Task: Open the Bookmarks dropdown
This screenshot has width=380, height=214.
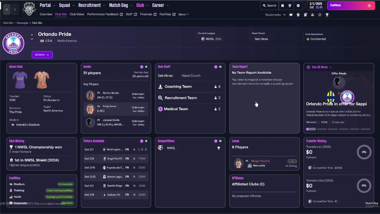Action: tap(275, 15)
